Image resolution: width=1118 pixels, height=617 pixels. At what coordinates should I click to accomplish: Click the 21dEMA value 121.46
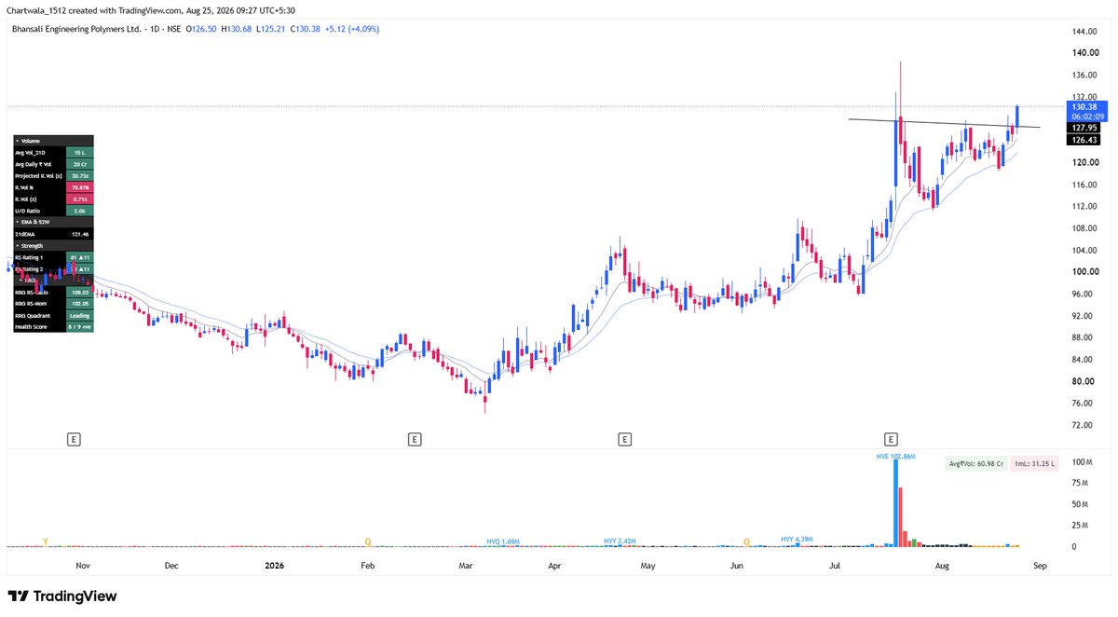[x=79, y=234]
